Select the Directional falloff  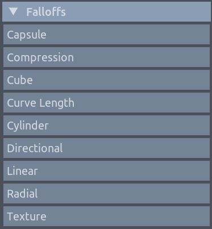point(106,148)
